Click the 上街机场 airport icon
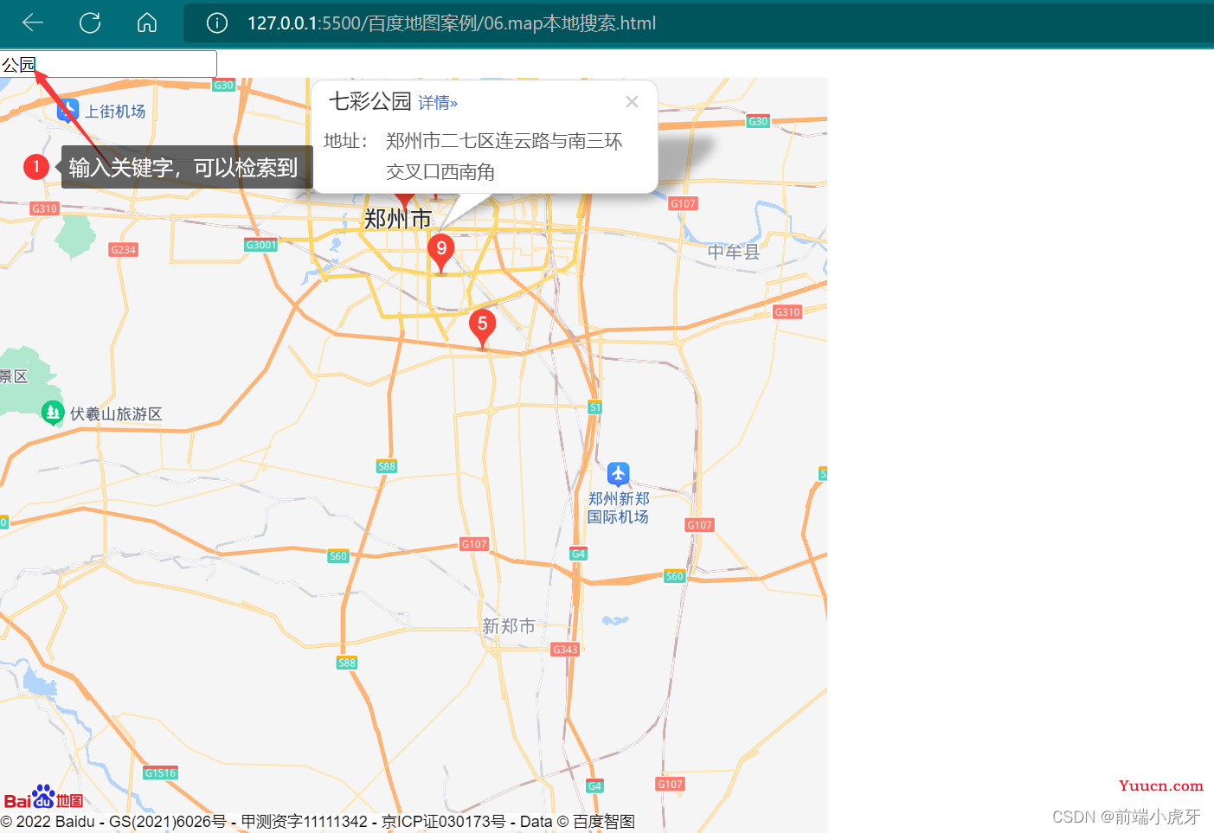1214x833 pixels. tap(67, 111)
